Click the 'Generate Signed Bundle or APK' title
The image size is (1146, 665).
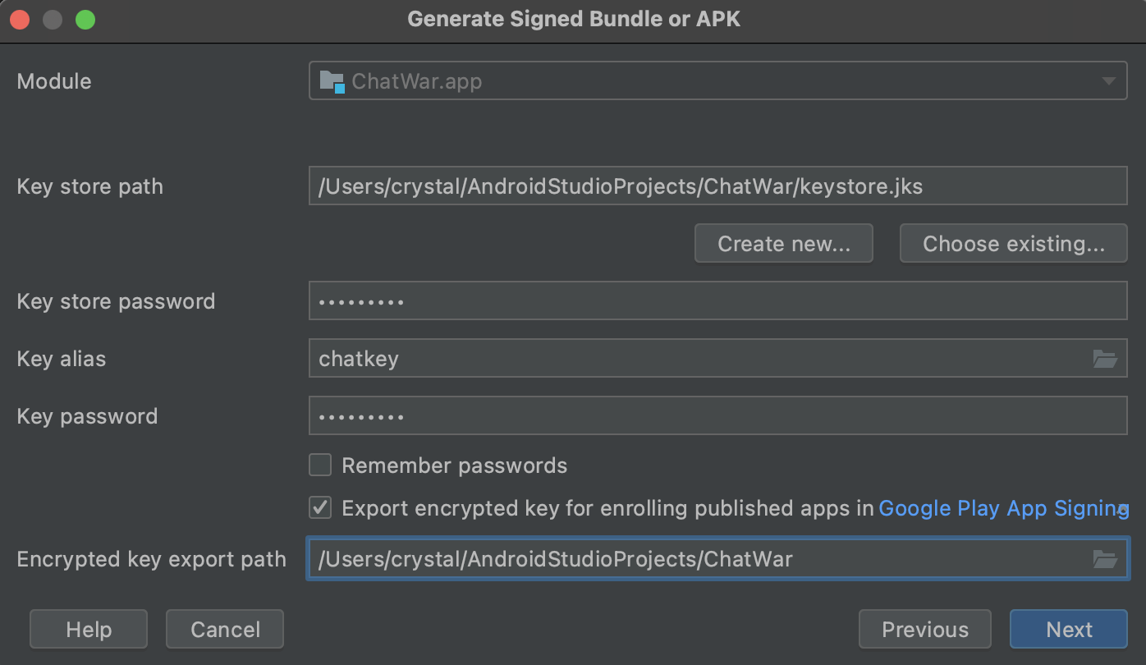pos(574,19)
